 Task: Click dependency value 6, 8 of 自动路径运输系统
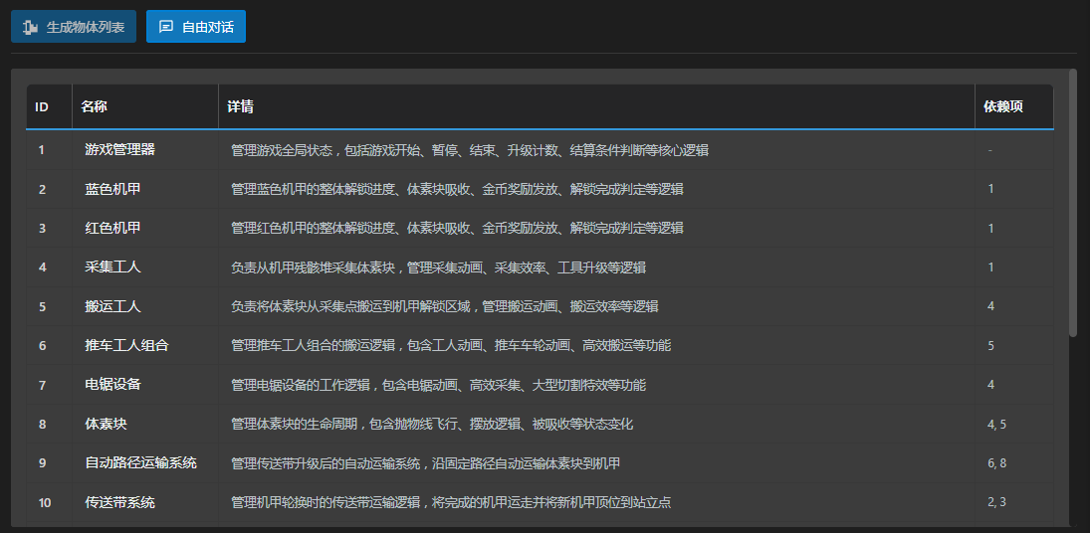996,463
